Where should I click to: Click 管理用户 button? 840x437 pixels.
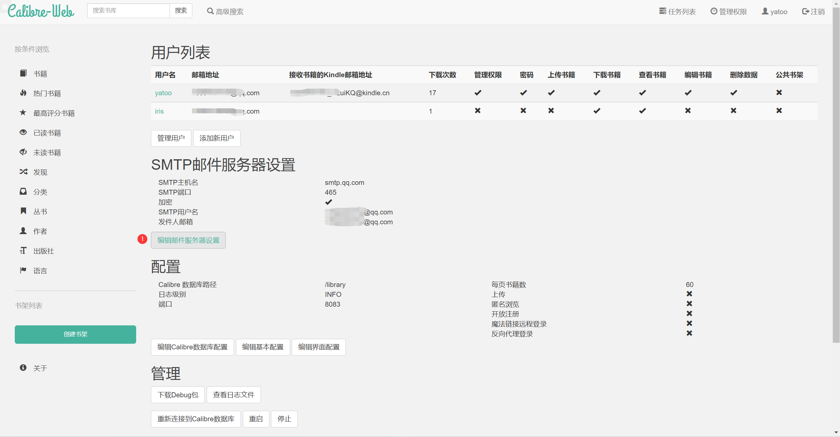point(171,138)
